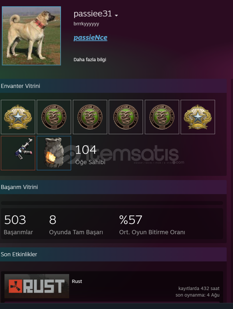This screenshot has height=309, width=233.
Task: Click the Rust game title link
Action: point(77,281)
